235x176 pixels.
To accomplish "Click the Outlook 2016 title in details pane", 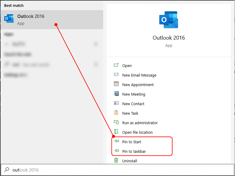I will pyautogui.click(x=168, y=38).
